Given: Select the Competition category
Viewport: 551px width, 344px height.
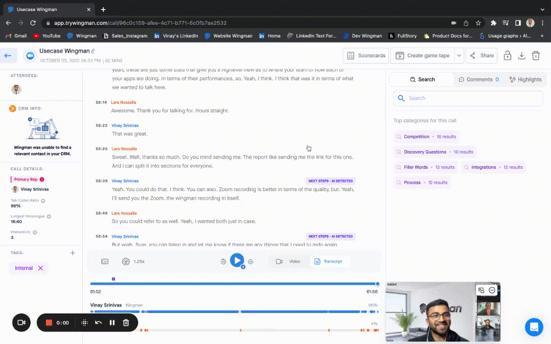Looking at the screenshot, I should pos(426,137).
